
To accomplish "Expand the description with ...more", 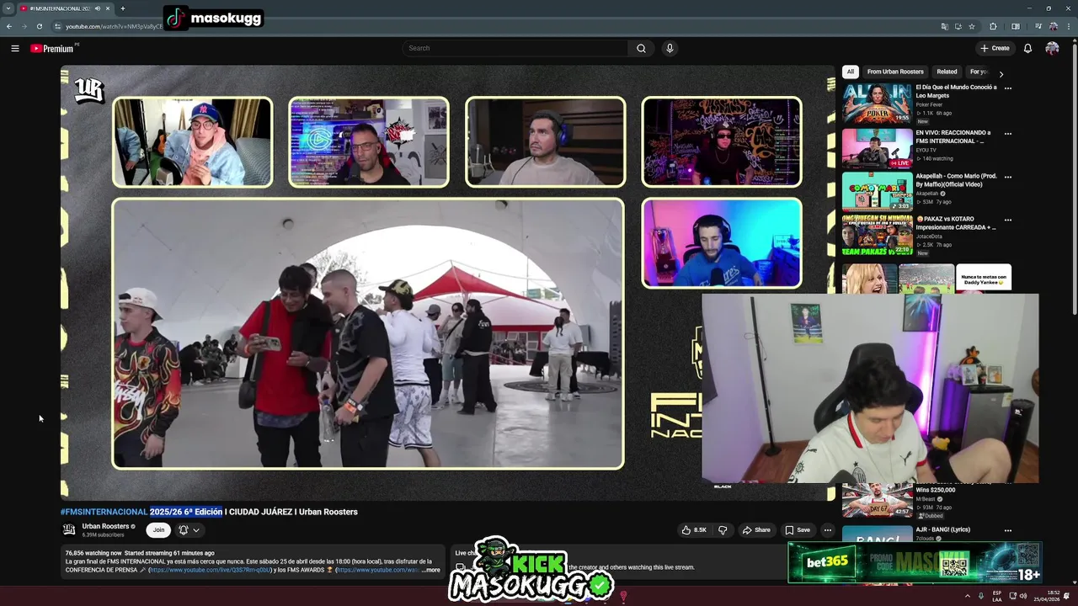I will [x=430, y=570].
